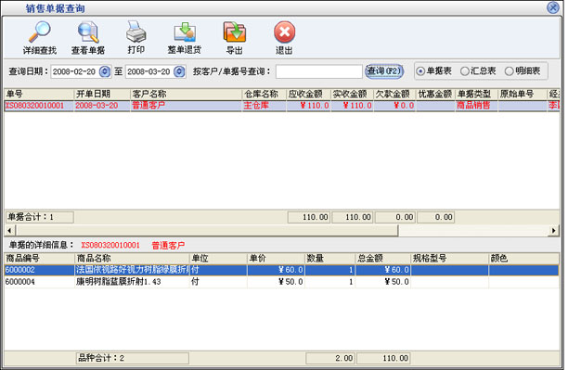Screen dimensions: 568x370
Task: Export data with the 导出 icon
Action: (234, 38)
